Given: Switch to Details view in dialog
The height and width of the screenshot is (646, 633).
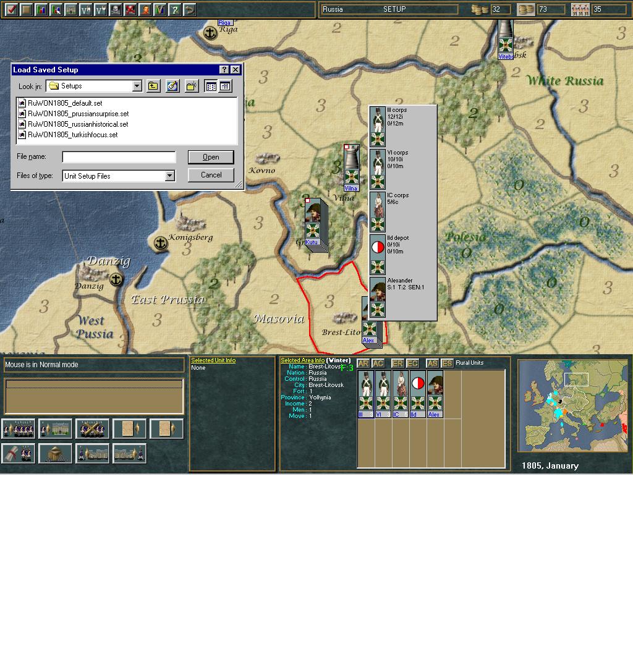Looking at the screenshot, I should click(225, 86).
